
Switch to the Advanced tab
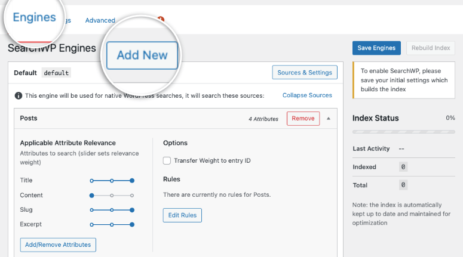[100, 20]
